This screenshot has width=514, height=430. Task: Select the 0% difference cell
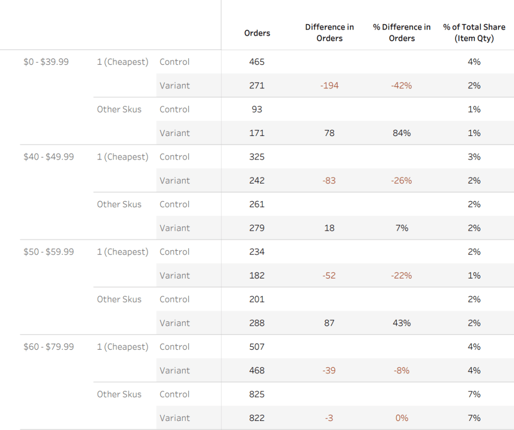click(402, 418)
